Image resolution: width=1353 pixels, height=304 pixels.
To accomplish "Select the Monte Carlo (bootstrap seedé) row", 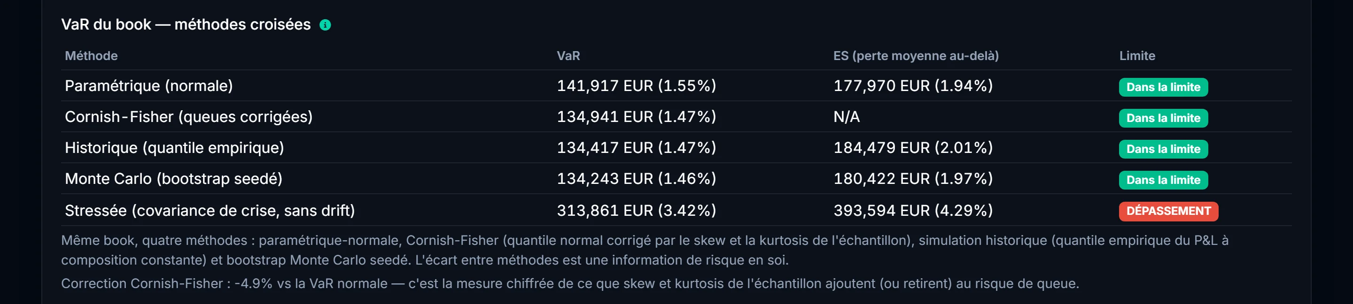I will point(676,179).
